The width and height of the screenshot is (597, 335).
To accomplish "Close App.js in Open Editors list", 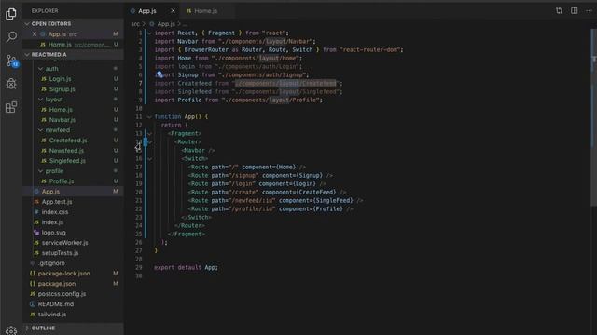I will [35, 34].
